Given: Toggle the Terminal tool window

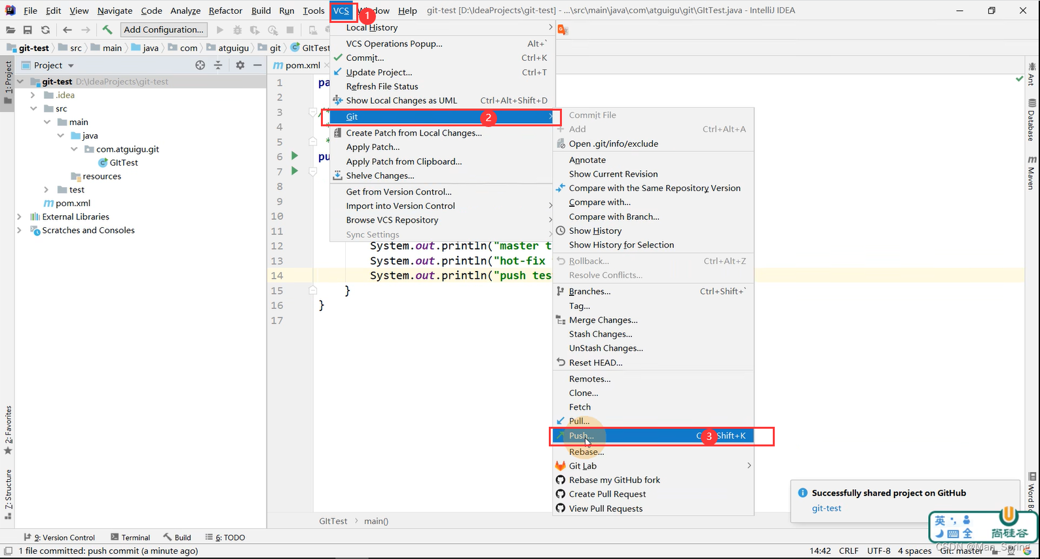Looking at the screenshot, I should tap(130, 537).
